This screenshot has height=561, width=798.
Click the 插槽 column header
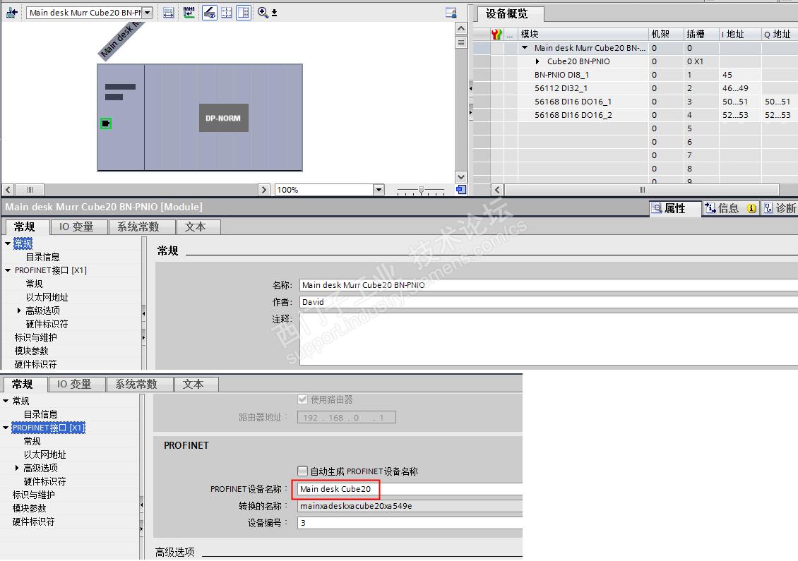click(x=701, y=34)
